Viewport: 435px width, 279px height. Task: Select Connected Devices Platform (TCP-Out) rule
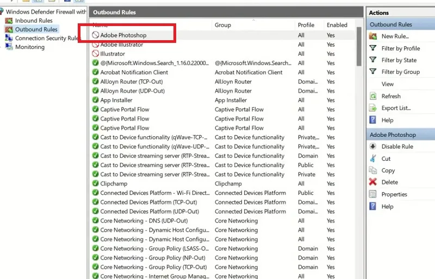click(148, 202)
